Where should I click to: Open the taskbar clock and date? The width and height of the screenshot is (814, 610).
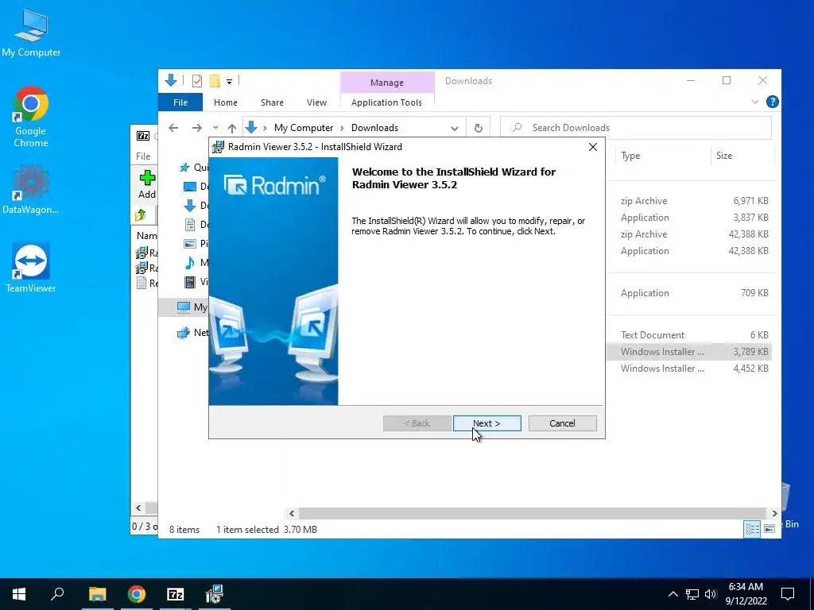[x=746, y=594]
